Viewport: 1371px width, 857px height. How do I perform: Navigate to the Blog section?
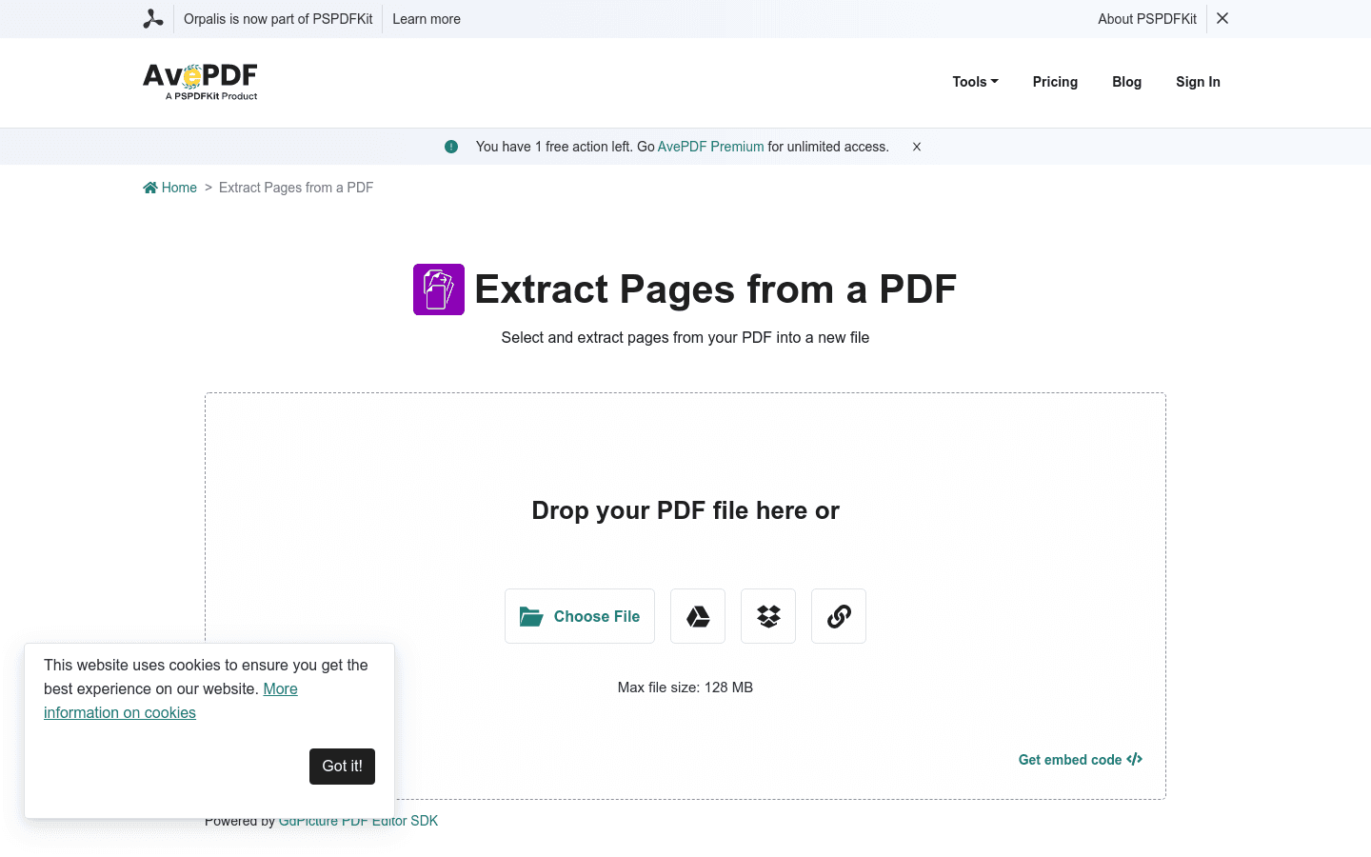[x=1126, y=82]
